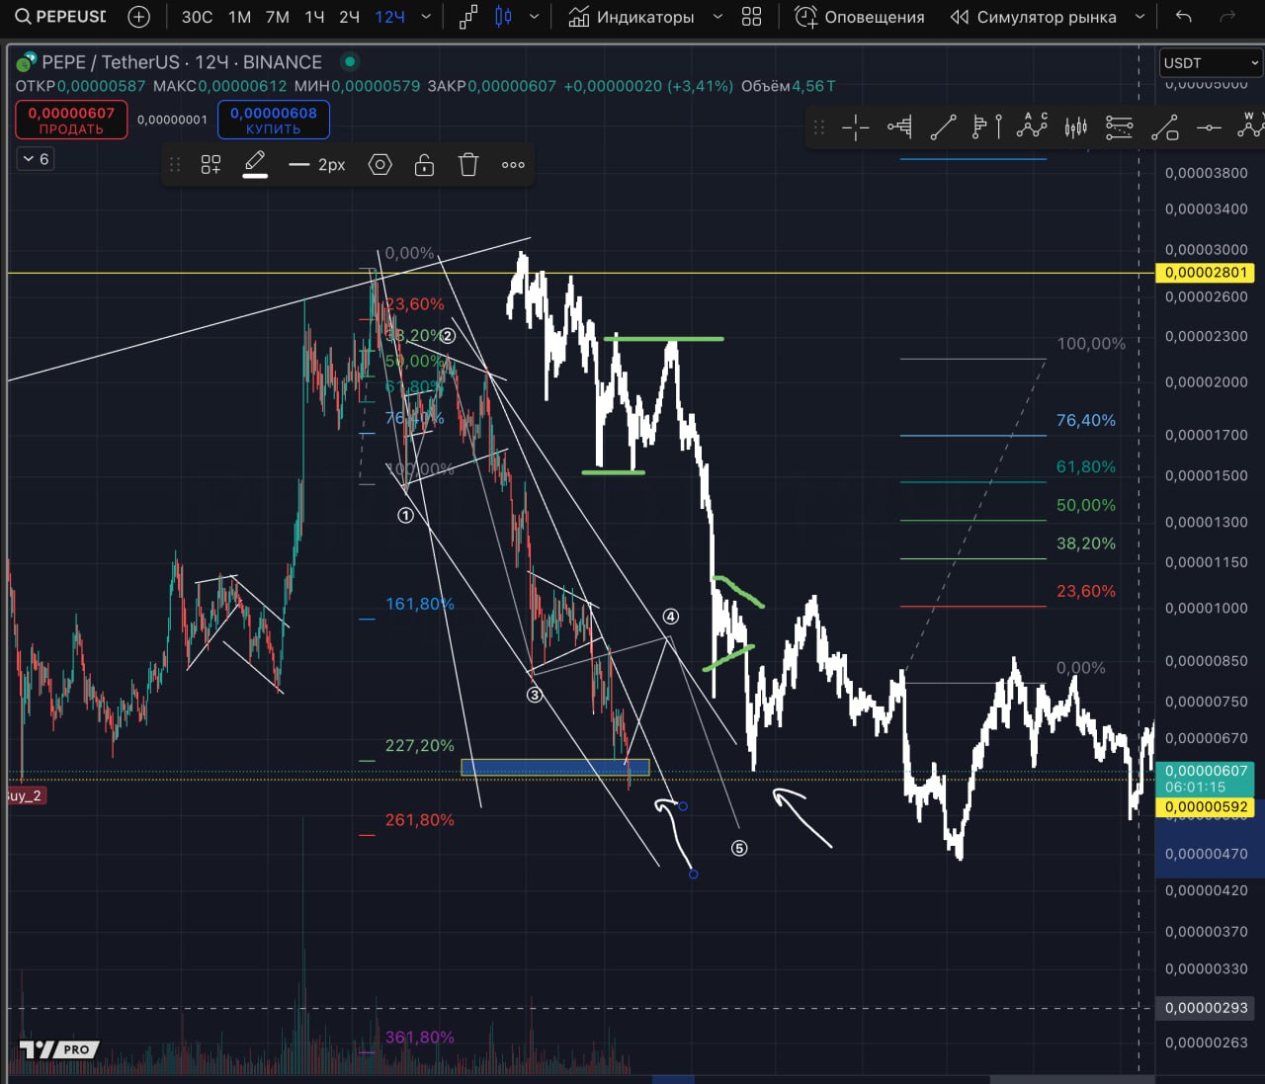Click the blue rectangle zone drawing
The height and width of the screenshot is (1084, 1265).
555,767
